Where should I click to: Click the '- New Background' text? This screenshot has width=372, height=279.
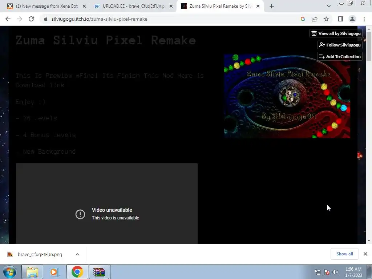tap(45, 151)
